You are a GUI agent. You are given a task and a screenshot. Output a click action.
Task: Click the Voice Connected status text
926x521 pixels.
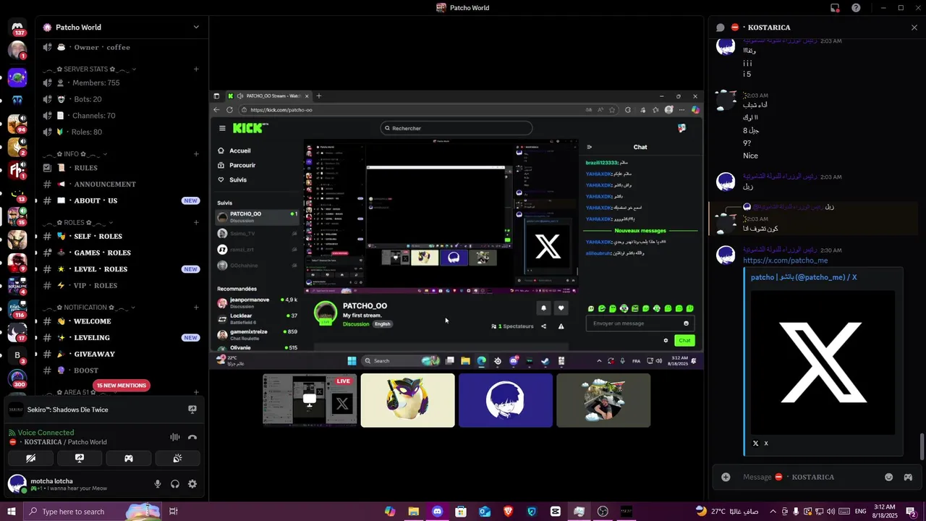click(x=46, y=433)
